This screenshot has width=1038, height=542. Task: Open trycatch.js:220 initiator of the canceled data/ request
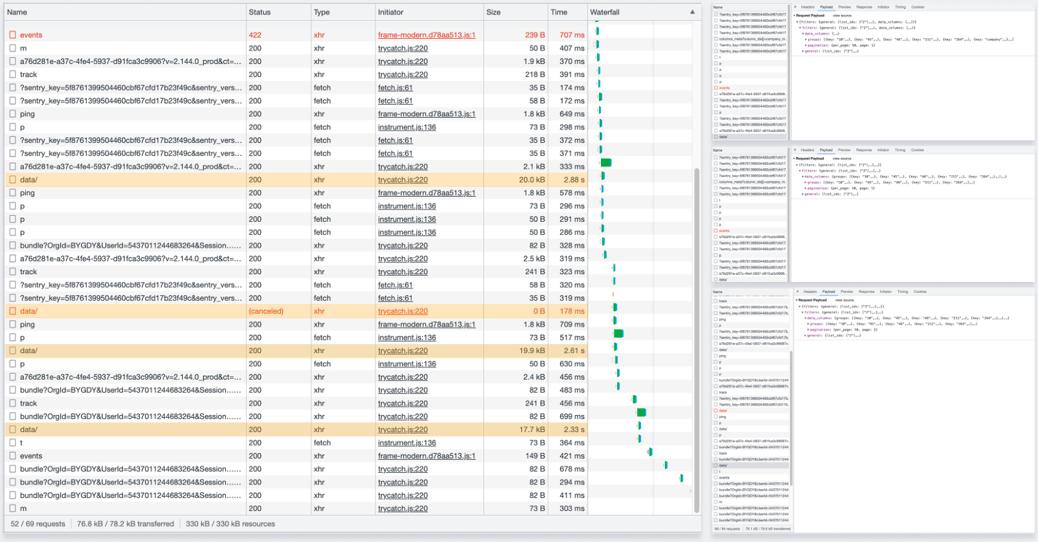click(403, 311)
